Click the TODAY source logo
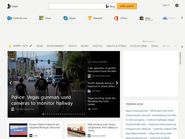The width and height of the screenshot is (185, 139). tap(89, 109)
